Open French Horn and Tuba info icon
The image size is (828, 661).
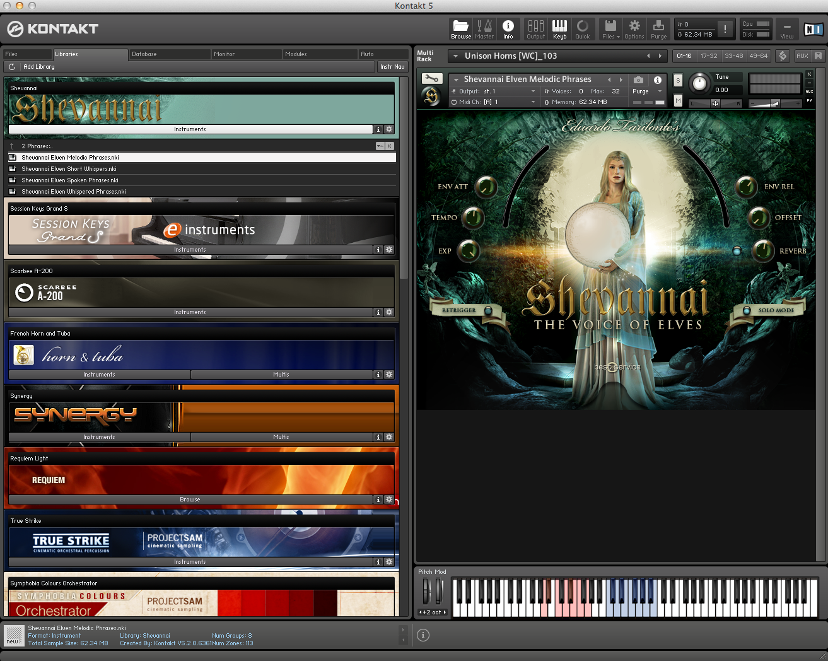[378, 375]
